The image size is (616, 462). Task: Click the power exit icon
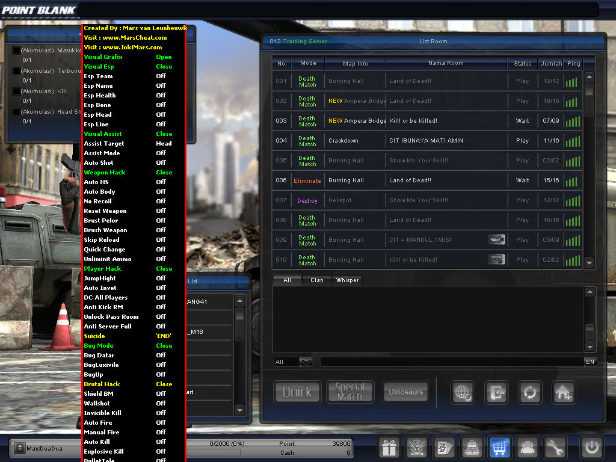click(x=592, y=447)
